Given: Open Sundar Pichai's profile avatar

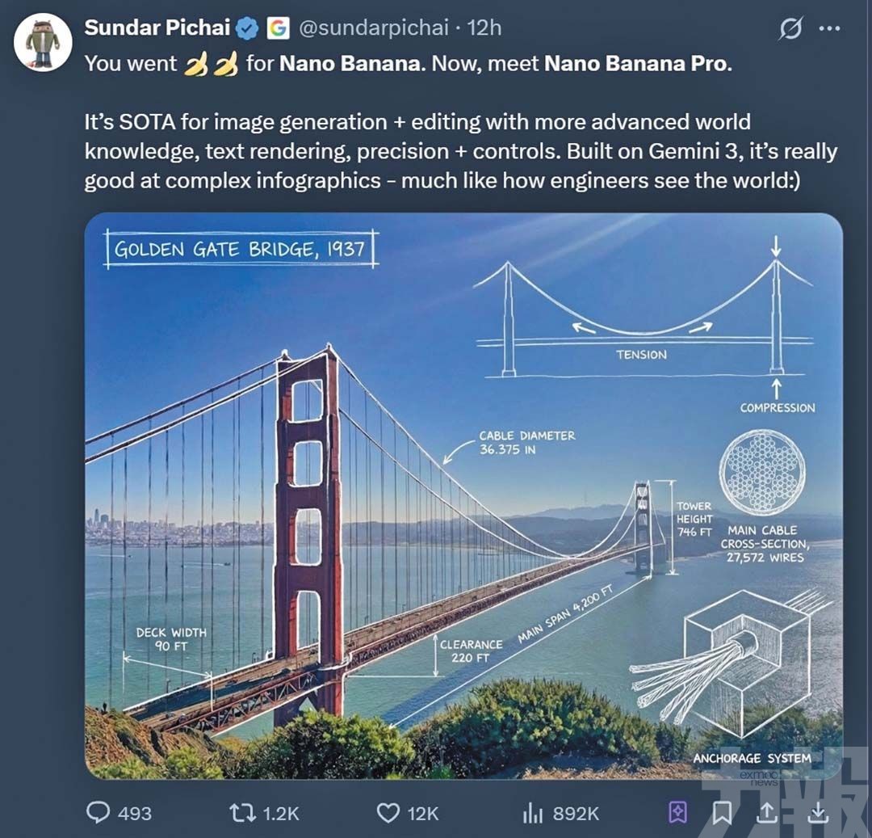Looking at the screenshot, I should [44, 44].
